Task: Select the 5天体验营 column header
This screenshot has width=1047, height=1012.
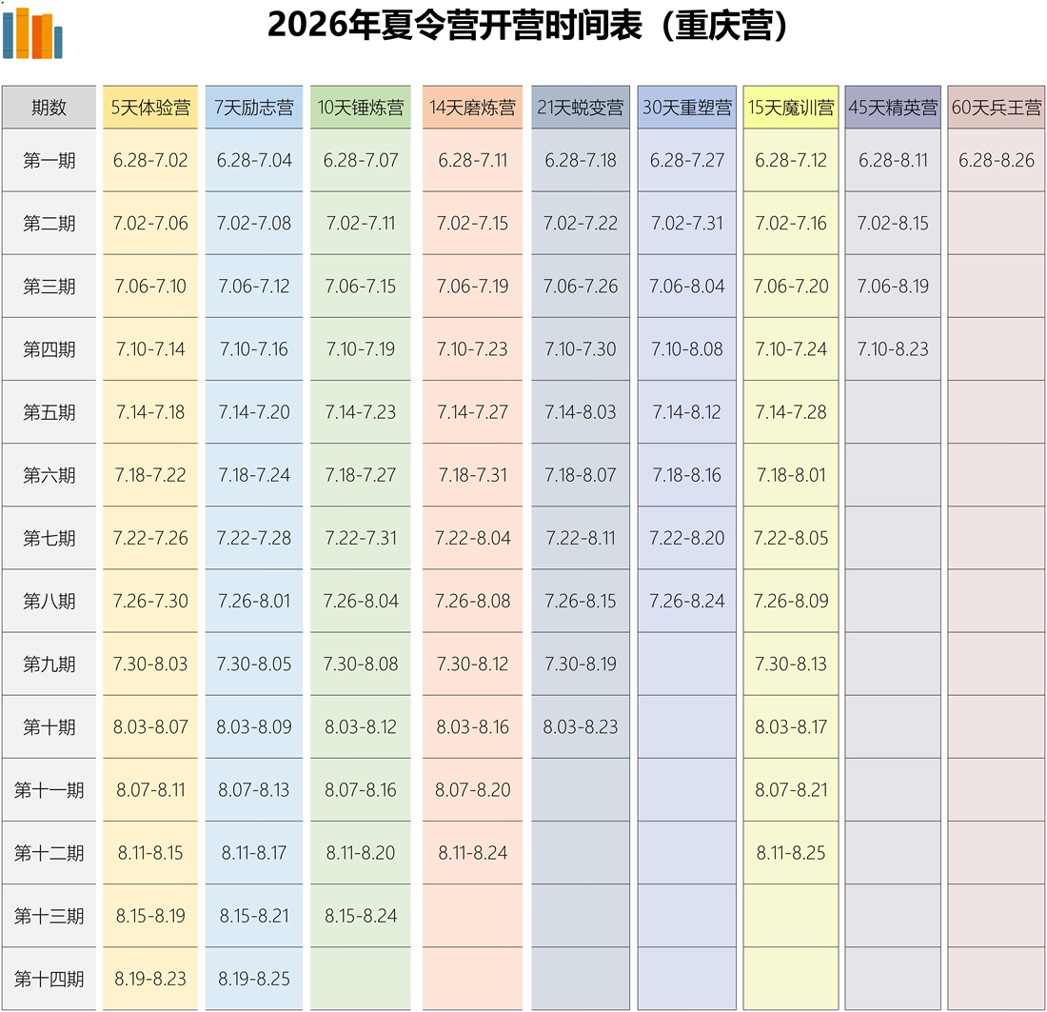Action: [150, 108]
